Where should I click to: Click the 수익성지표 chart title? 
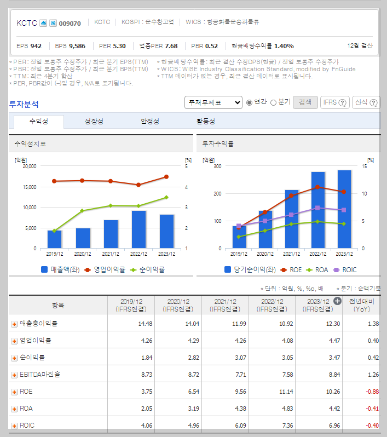click(x=30, y=144)
